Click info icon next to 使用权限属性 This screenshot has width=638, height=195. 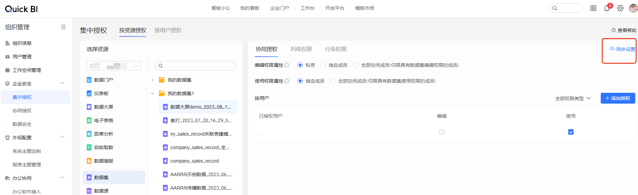coord(287,81)
